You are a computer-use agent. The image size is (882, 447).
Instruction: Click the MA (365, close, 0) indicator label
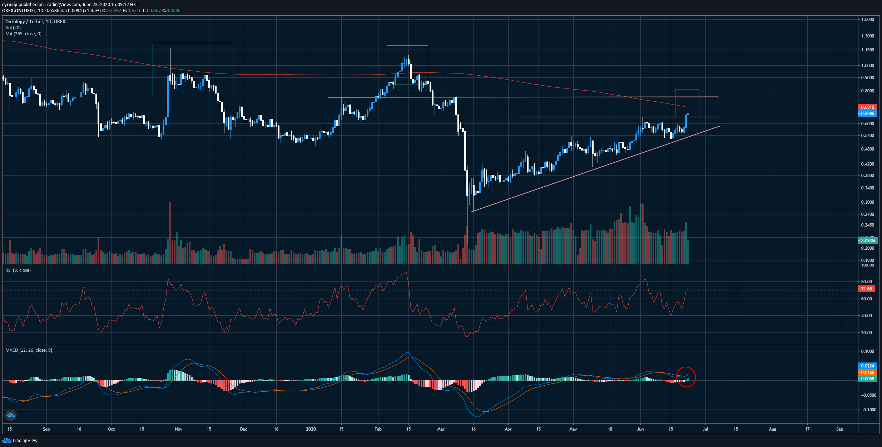coord(23,34)
